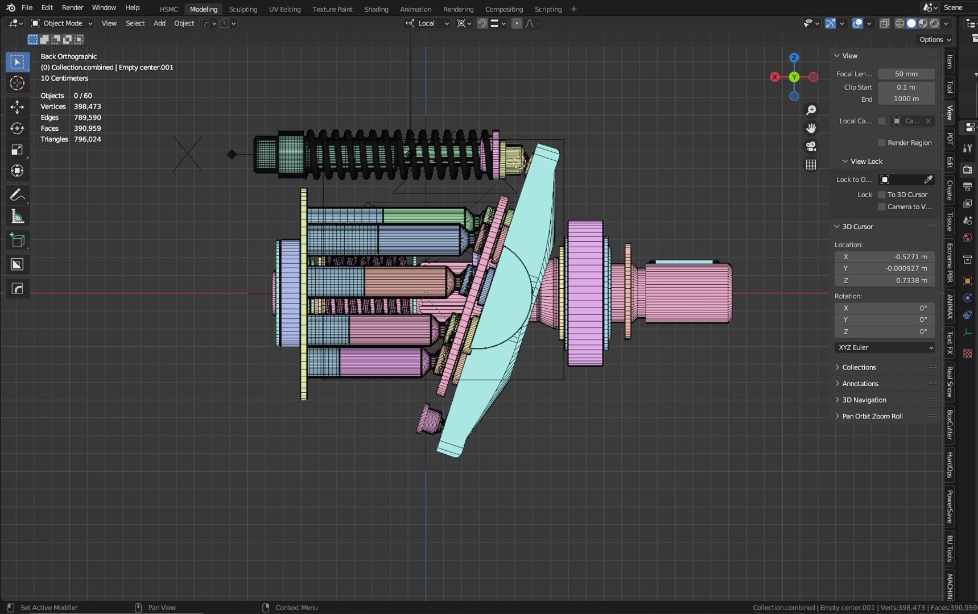Switch orthographic/perspective grid icon
The height and width of the screenshot is (614, 978).
coord(811,164)
